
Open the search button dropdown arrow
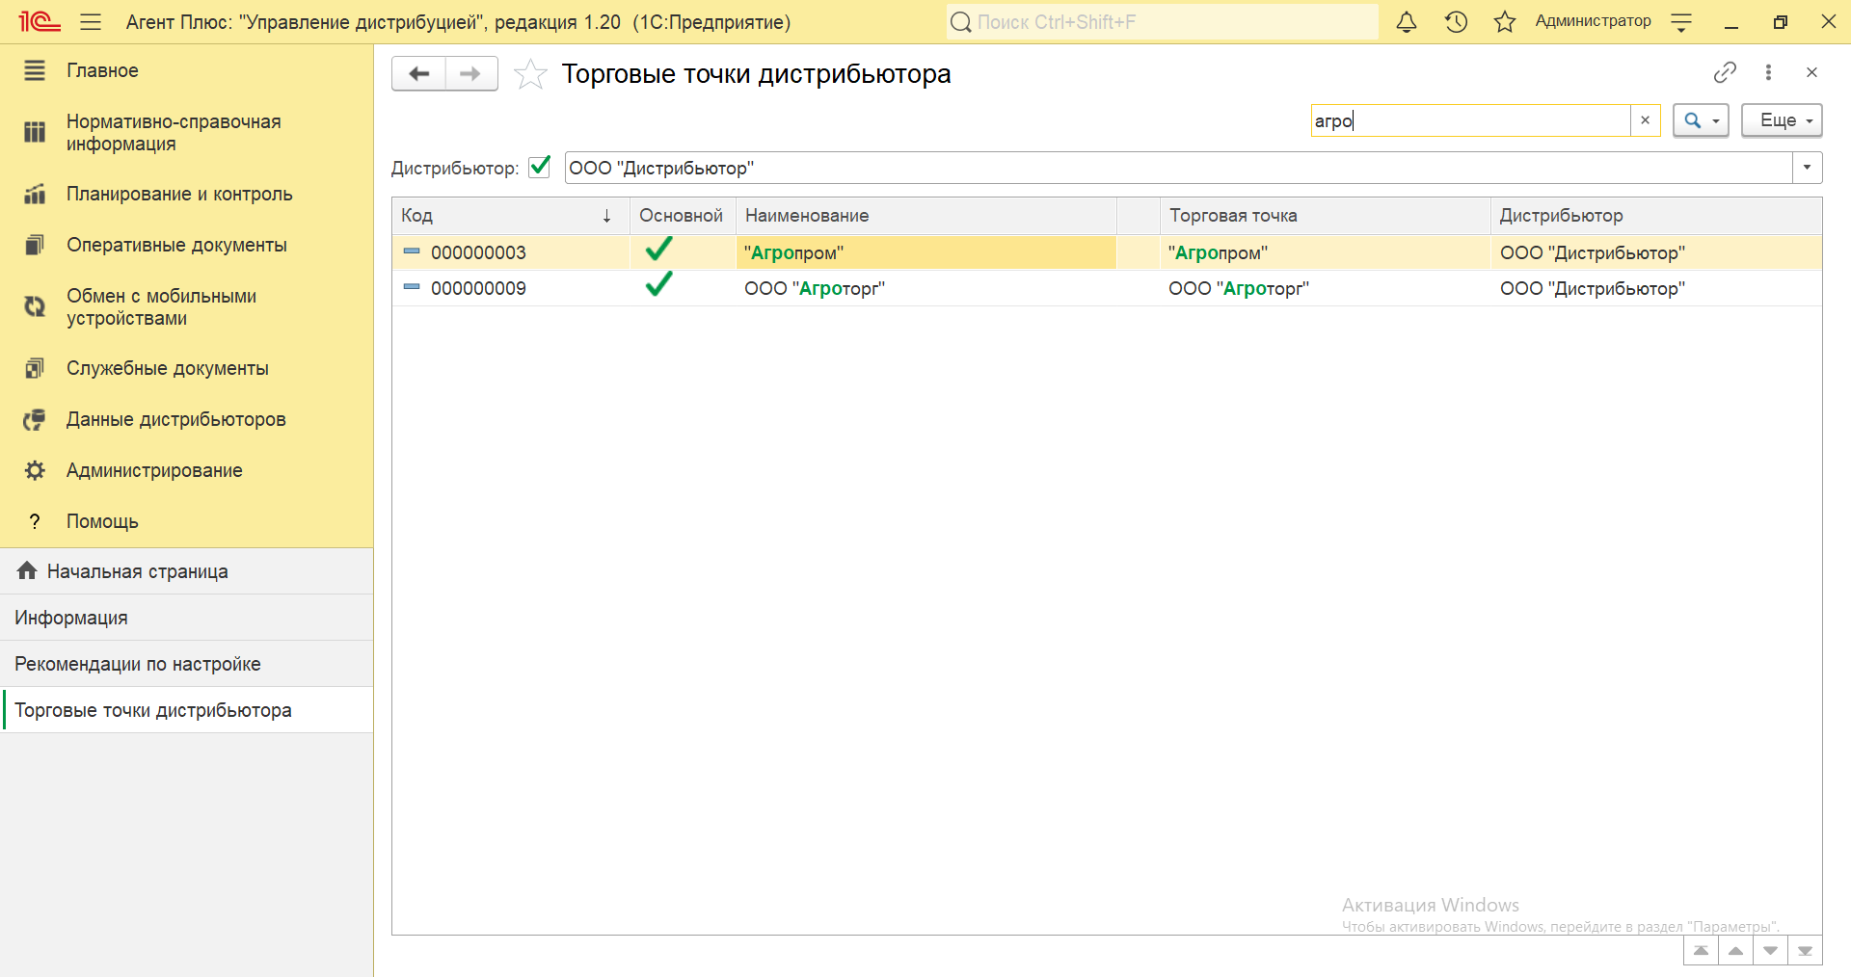pyautogui.click(x=1716, y=121)
